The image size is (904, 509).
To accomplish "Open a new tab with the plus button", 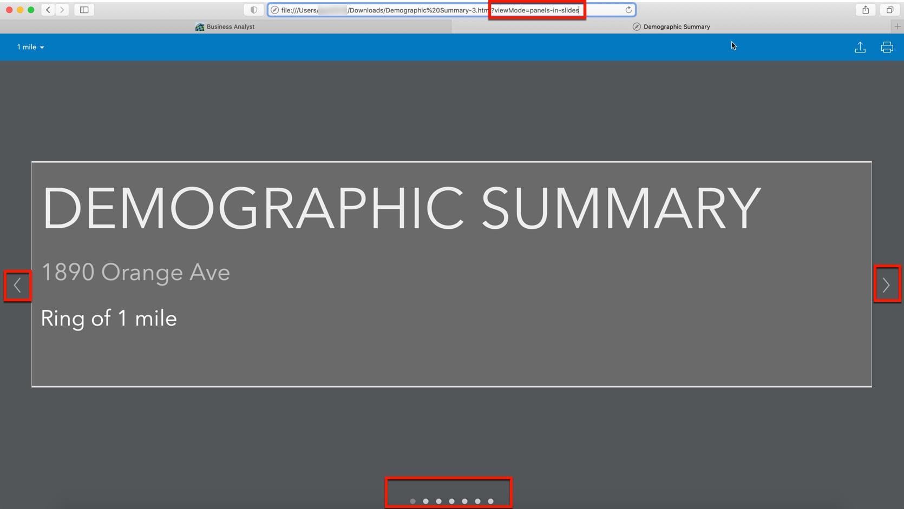I will 898,26.
